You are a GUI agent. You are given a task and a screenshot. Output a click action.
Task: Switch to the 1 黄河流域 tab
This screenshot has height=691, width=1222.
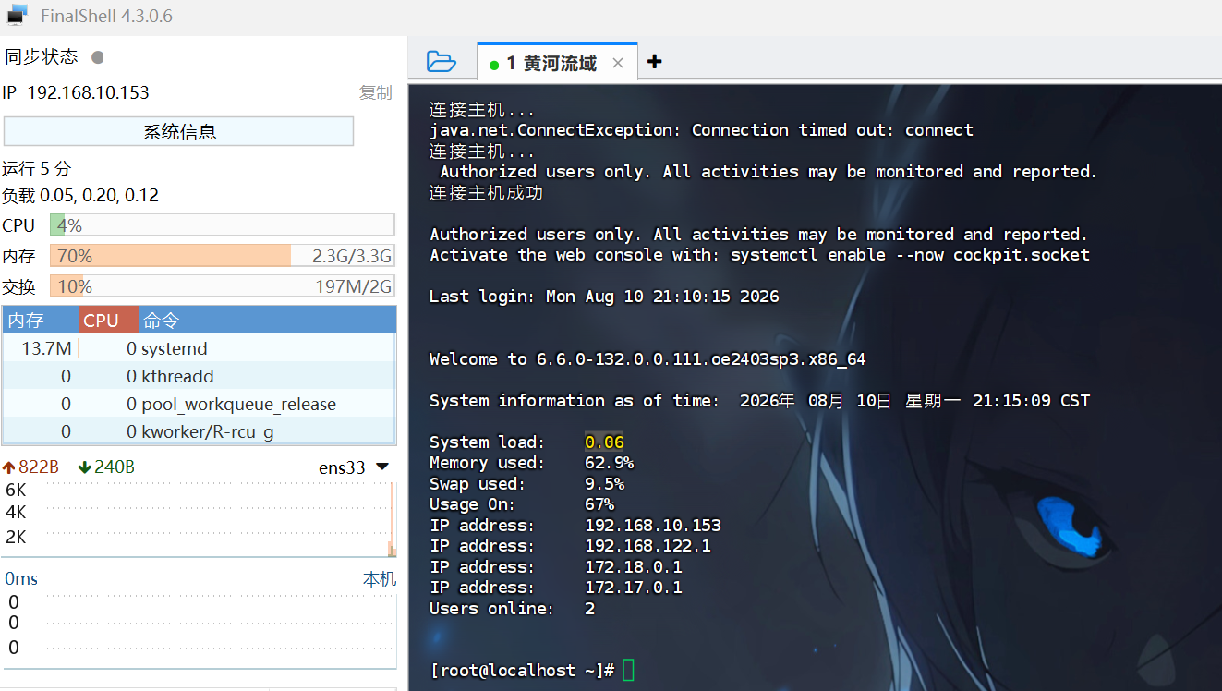[557, 63]
